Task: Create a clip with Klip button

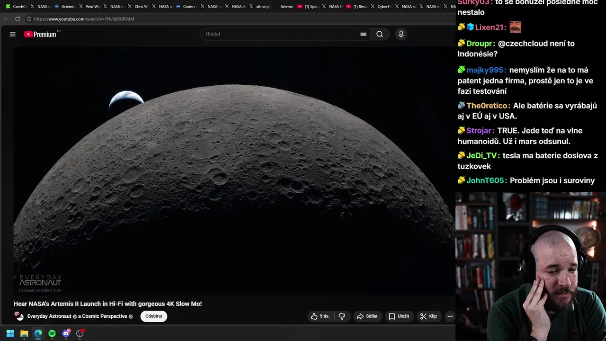Action: point(428,316)
